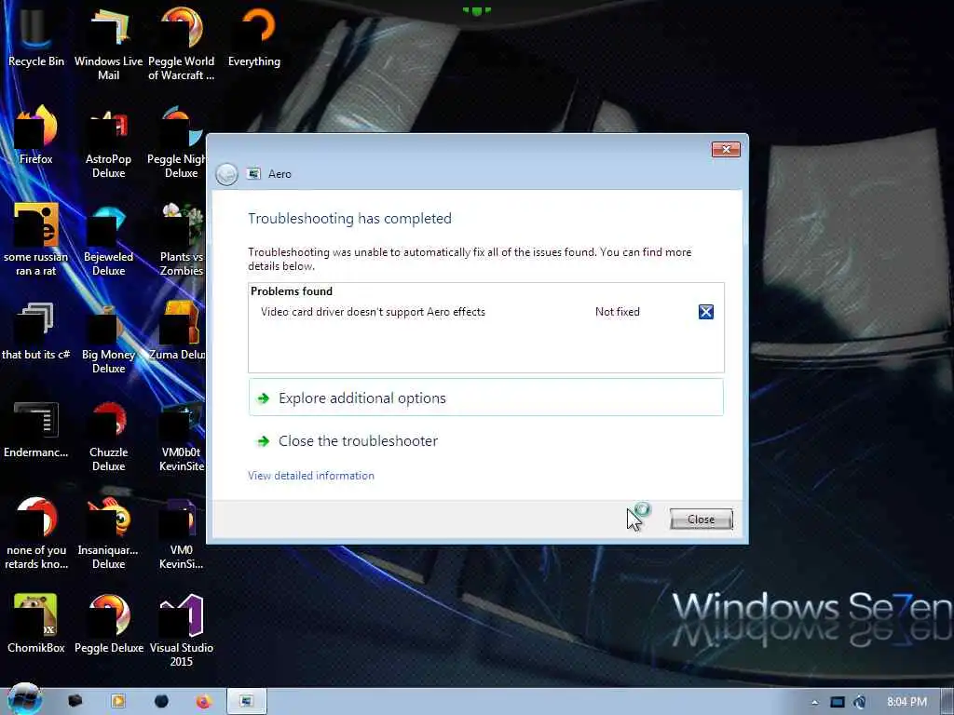Select the Windows Live Mail desktop icon
The width and height of the screenshot is (954, 715).
pyautogui.click(x=108, y=43)
